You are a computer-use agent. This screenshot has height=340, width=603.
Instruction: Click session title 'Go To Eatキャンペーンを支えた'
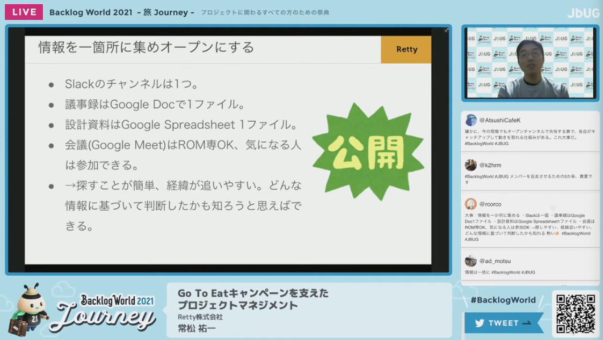point(253,293)
